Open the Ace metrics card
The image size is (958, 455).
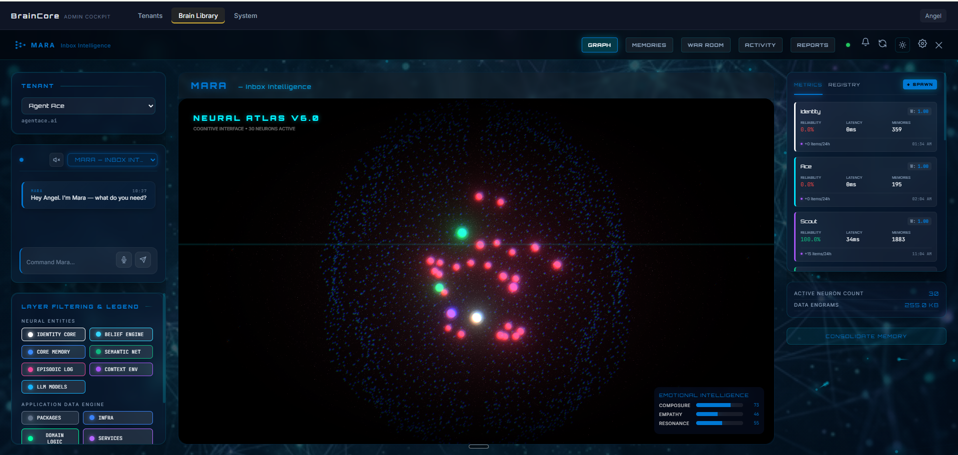tap(866, 182)
